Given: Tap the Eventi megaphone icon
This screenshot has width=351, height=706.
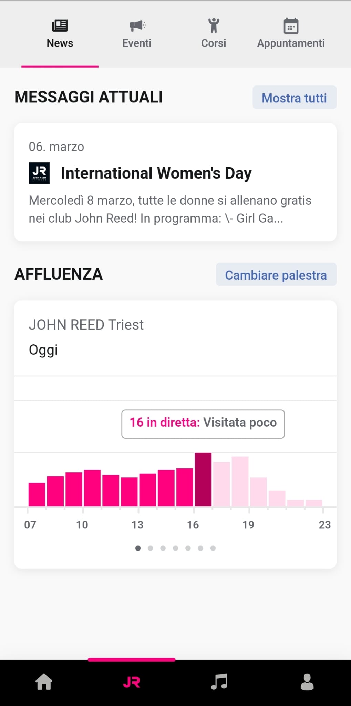Looking at the screenshot, I should coord(137,26).
